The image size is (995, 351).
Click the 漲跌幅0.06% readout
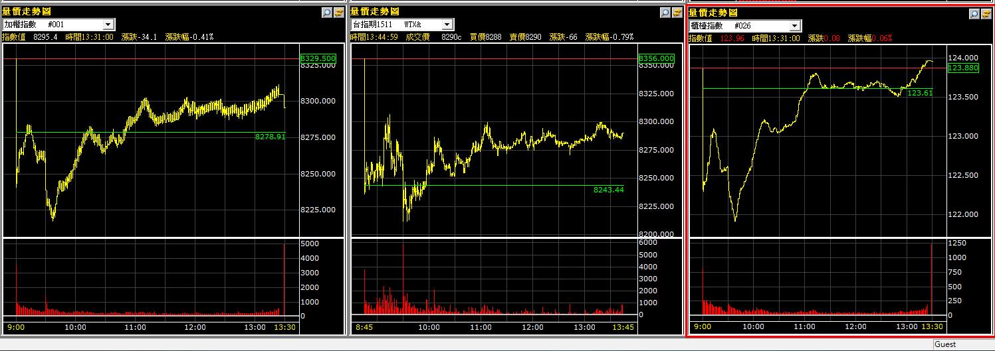(869, 38)
